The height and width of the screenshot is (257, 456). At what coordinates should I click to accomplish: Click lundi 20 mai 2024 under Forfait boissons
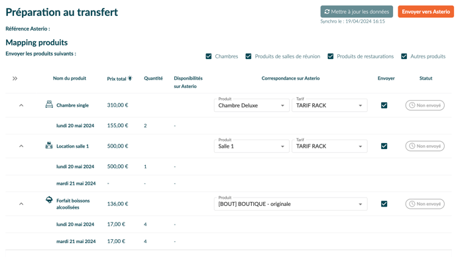[x=75, y=225]
